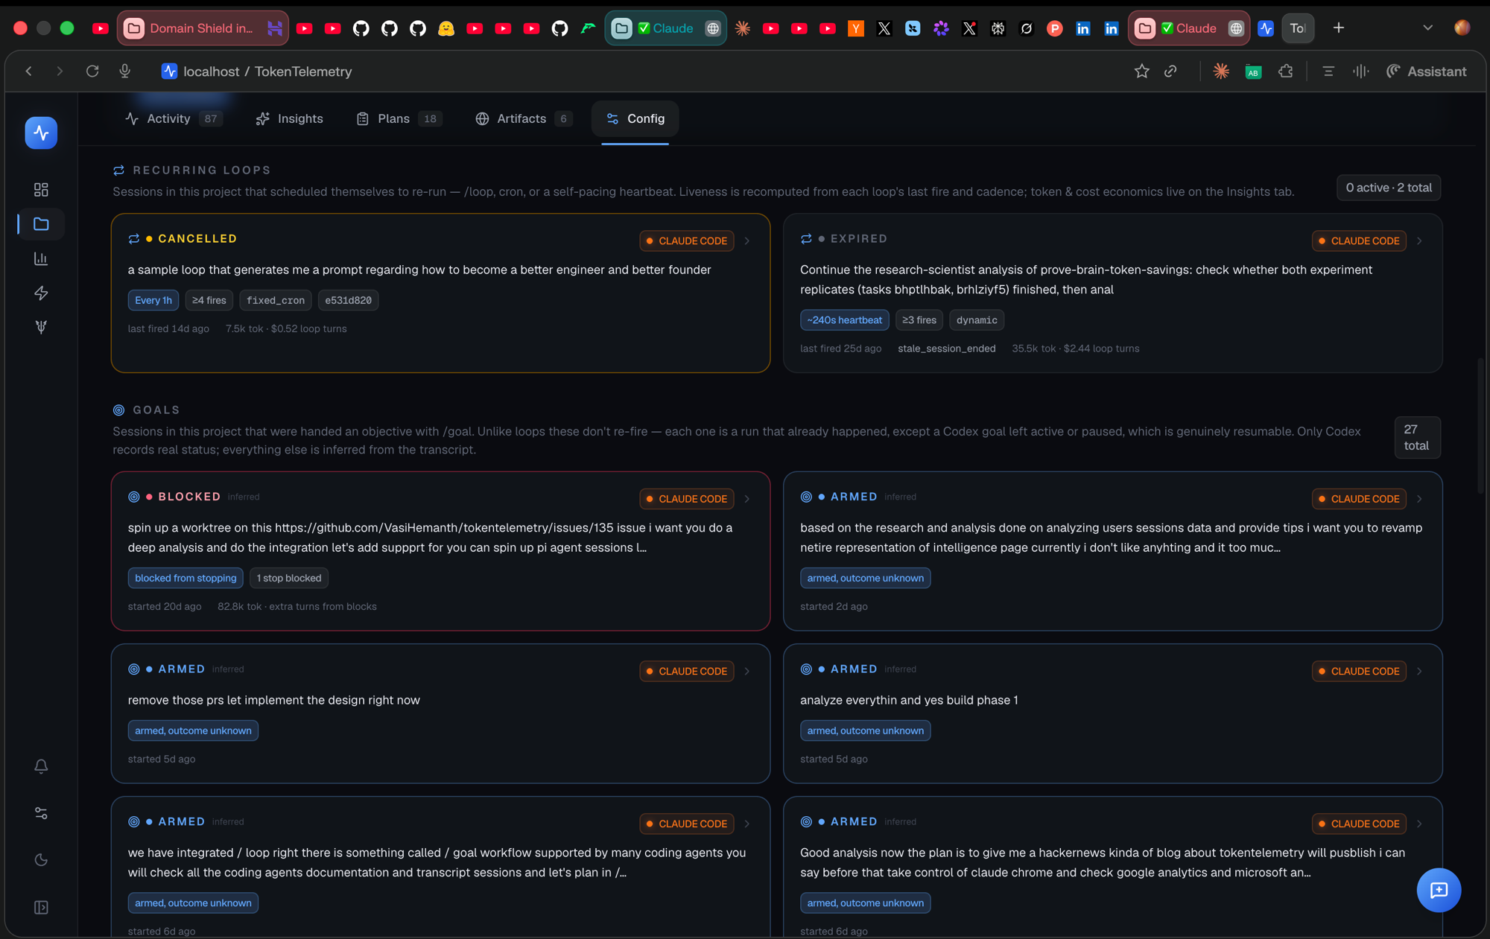This screenshot has height=939, width=1490.
Task: Expand the build phase 1 goal chevron
Action: tap(1419, 672)
